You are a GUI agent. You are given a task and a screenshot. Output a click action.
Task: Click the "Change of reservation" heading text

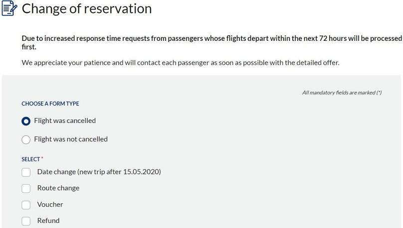point(87,8)
